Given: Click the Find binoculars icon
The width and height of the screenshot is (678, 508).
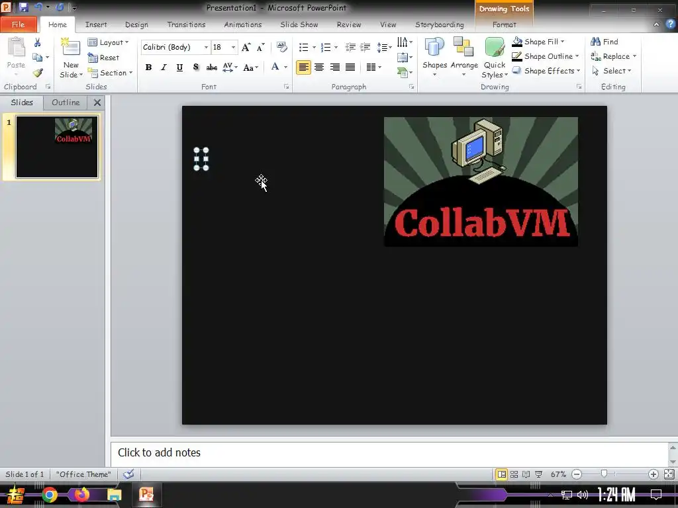Looking at the screenshot, I should (x=595, y=42).
